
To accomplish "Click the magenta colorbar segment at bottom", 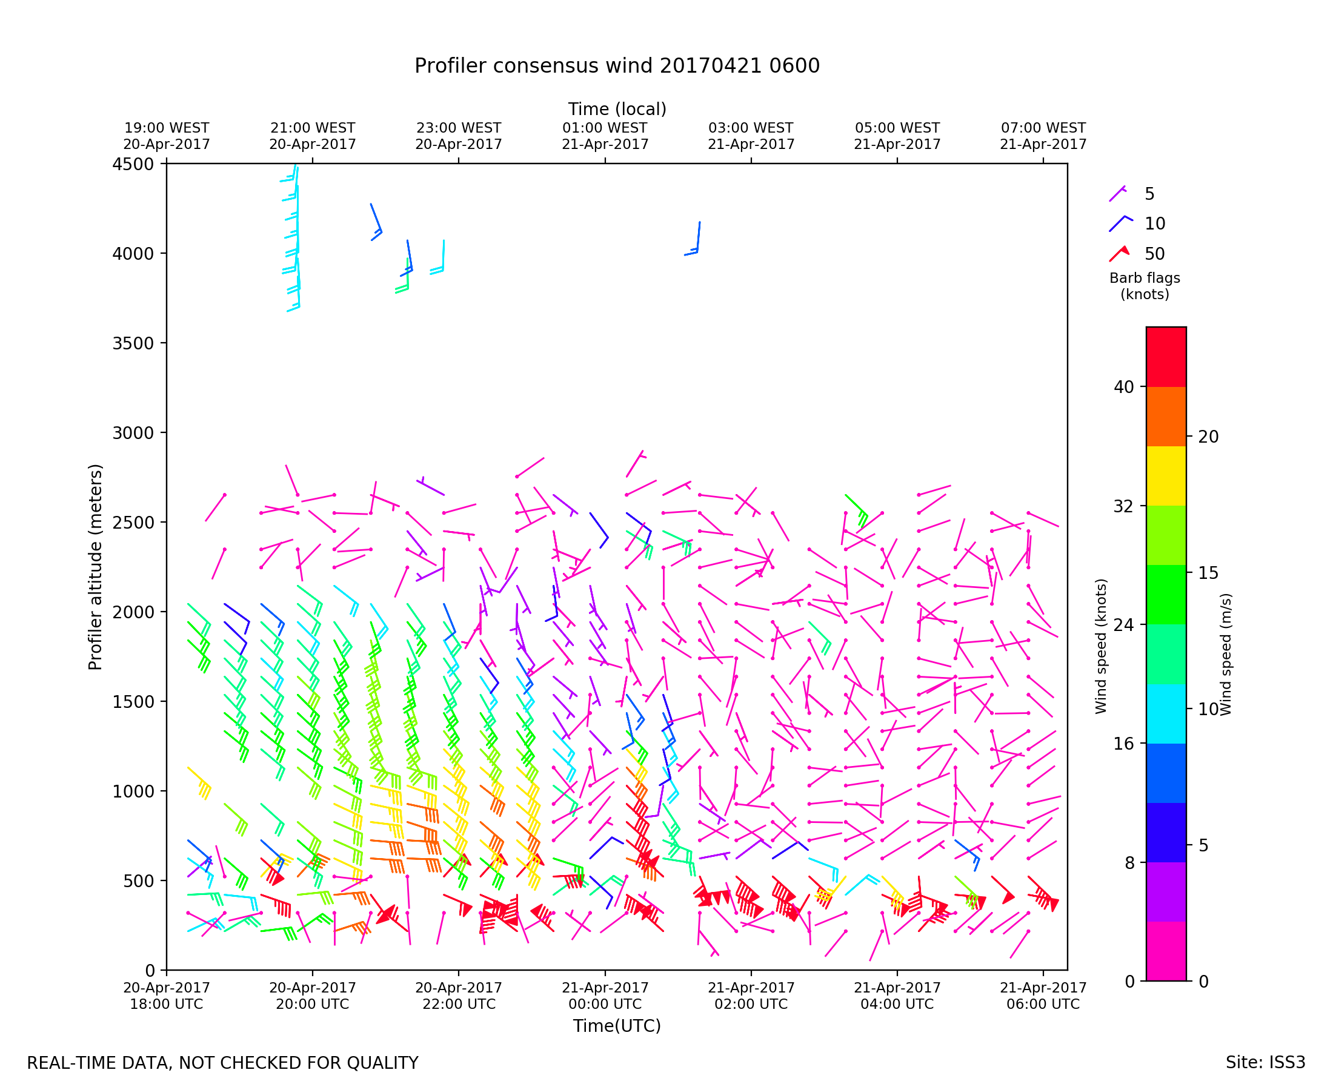I will tap(1166, 951).
